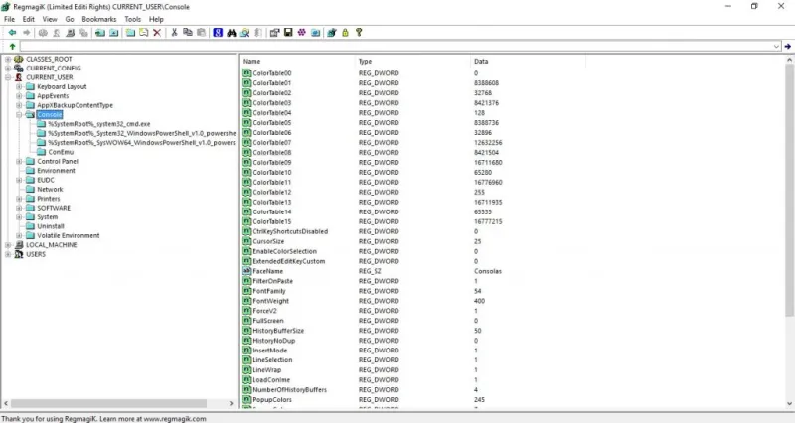Click the scissors Cut icon
Image resolution: width=795 pixels, height=423 pixels.
click(175, 32)
